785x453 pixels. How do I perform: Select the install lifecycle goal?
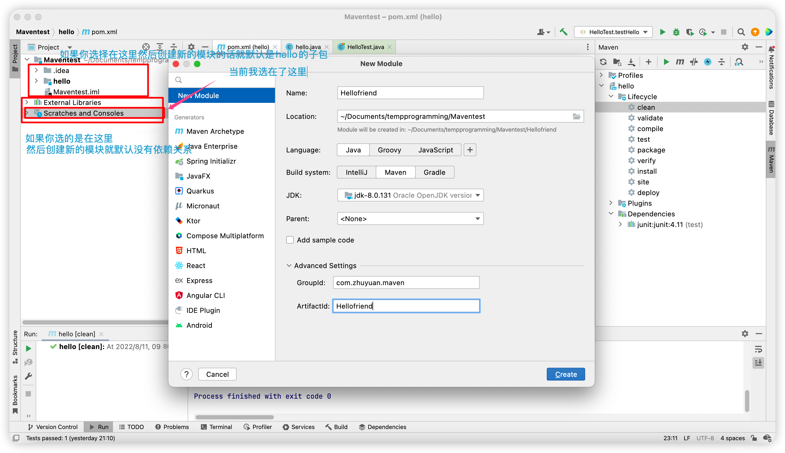[647, 171]
